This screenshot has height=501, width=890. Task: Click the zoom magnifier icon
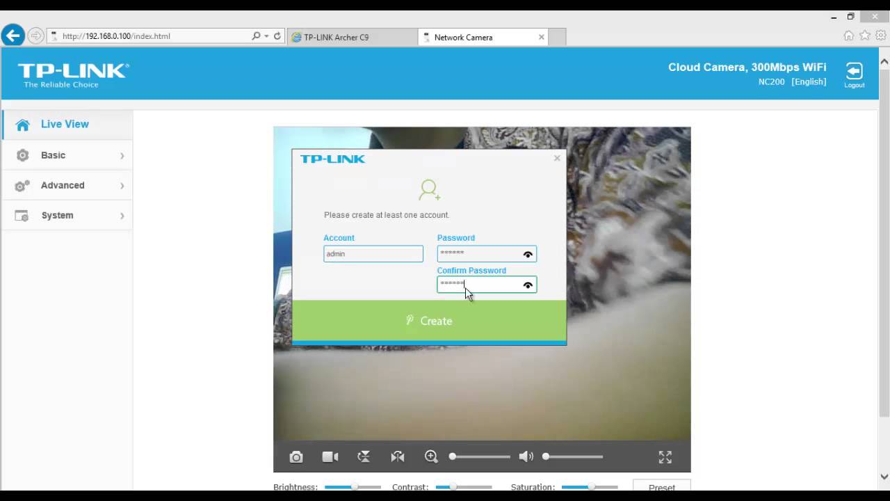[x=431, y=456]
